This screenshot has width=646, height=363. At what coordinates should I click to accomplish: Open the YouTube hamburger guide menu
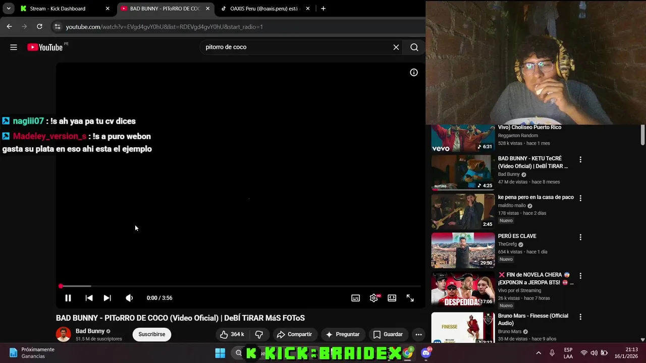point(14,47)
